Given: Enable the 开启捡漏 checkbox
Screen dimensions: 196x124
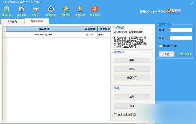Looking at the screenshot, I should click(x=116, y=115).
